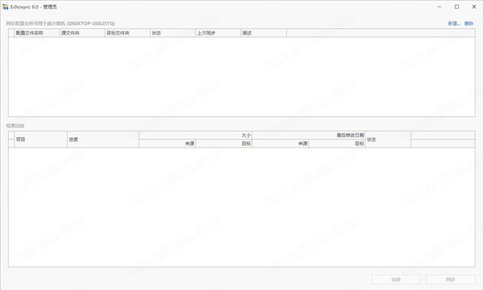The image size is (483, 290).
Task: Click the 同步 sync button
Action: pyautogui.click(x=450, y=280)
